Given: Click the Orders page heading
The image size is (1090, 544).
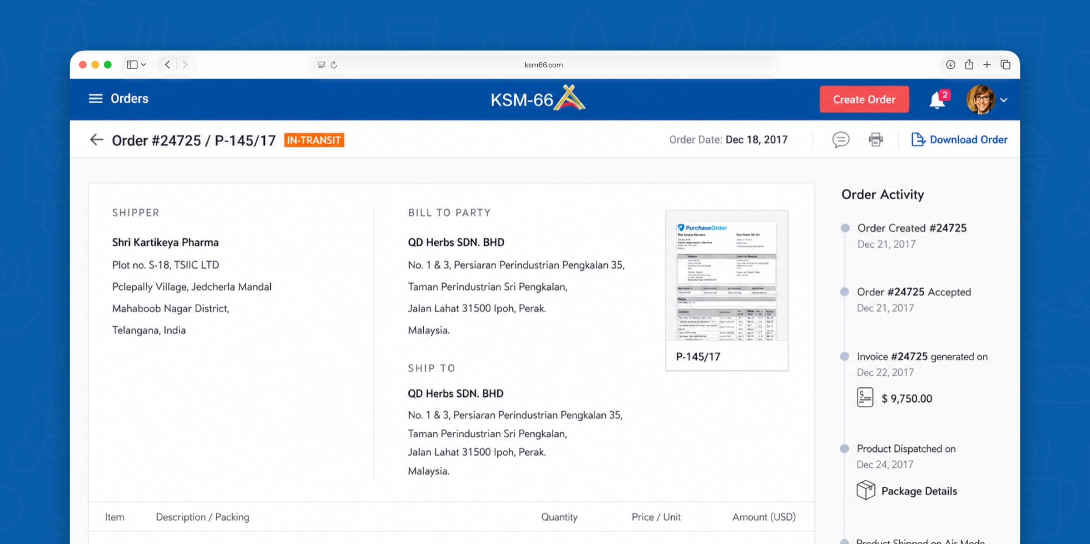Looking at the screenshot, I should coord(129,99).
